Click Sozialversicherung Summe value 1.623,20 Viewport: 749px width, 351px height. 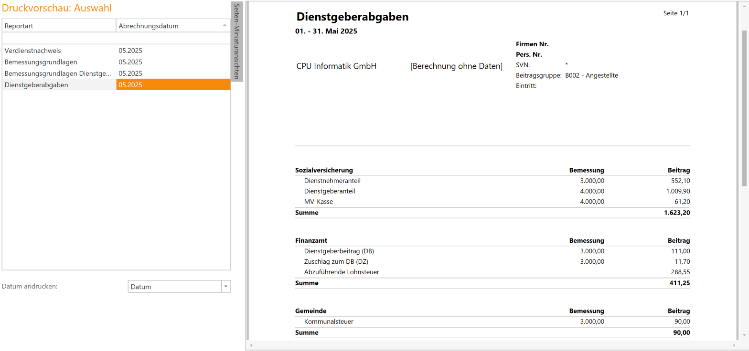(x=677, y=213)
